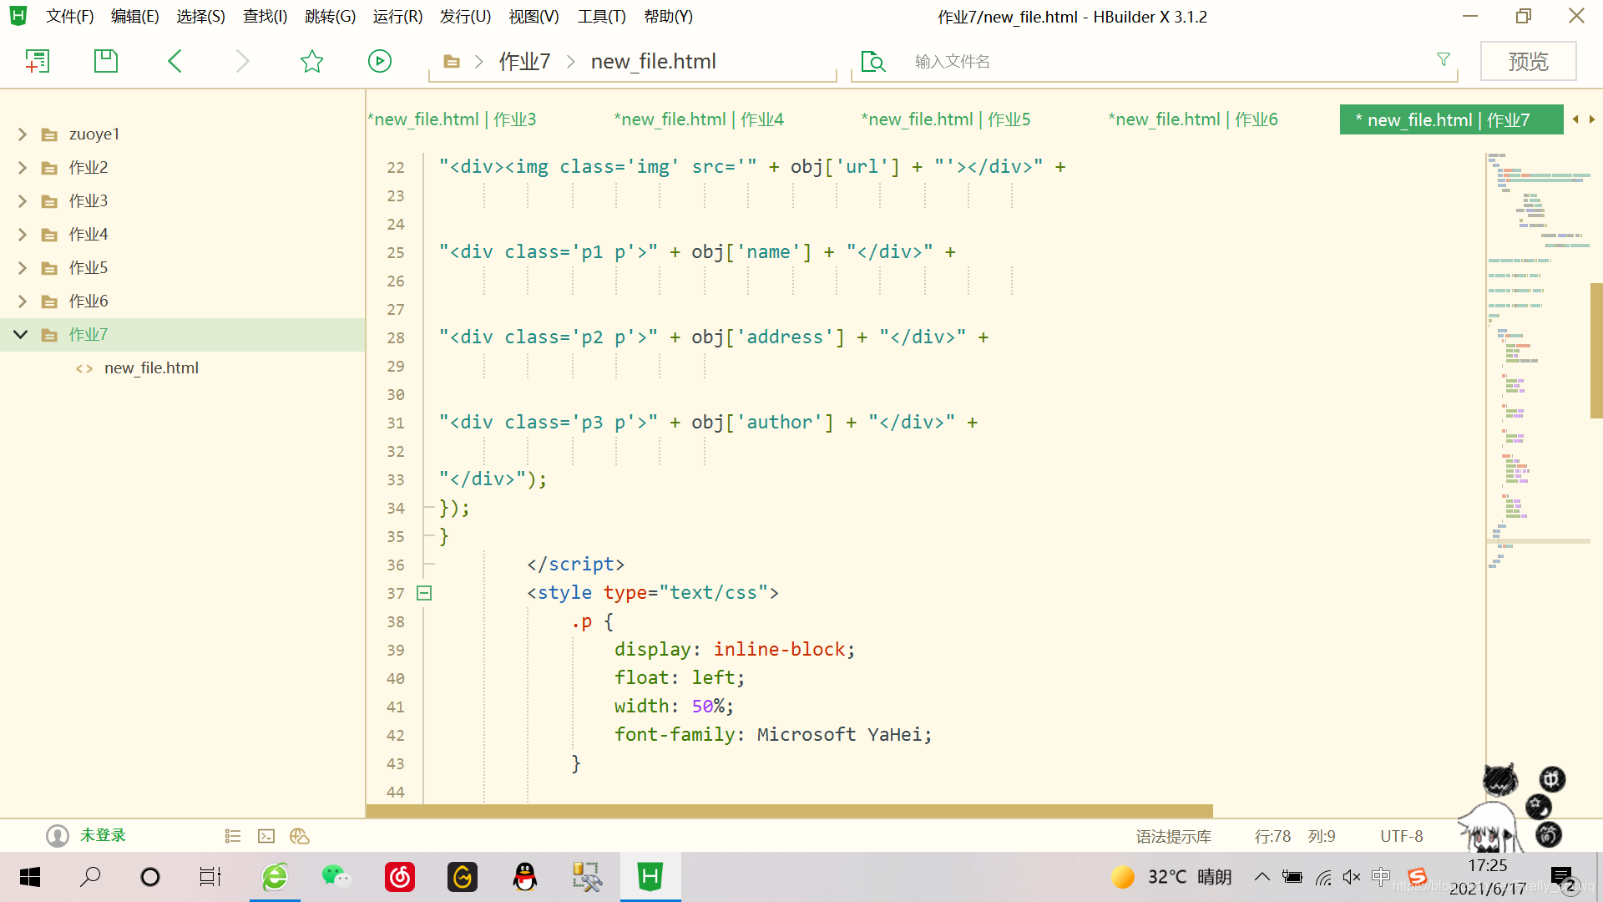The image size is (1603, 902).
Task: Toggle the 中 input language indicator
Action: pos(1381,877)
